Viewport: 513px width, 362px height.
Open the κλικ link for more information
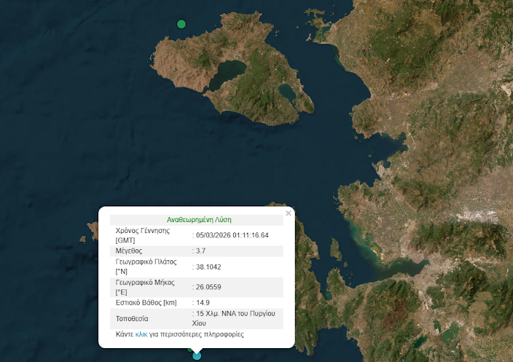pos(141,334)
